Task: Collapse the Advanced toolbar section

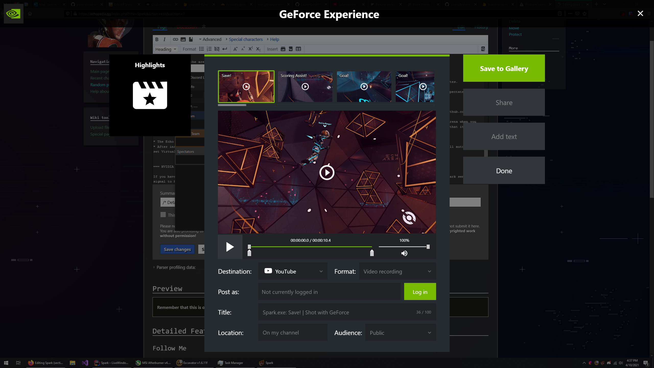Action: click(210, 39)
